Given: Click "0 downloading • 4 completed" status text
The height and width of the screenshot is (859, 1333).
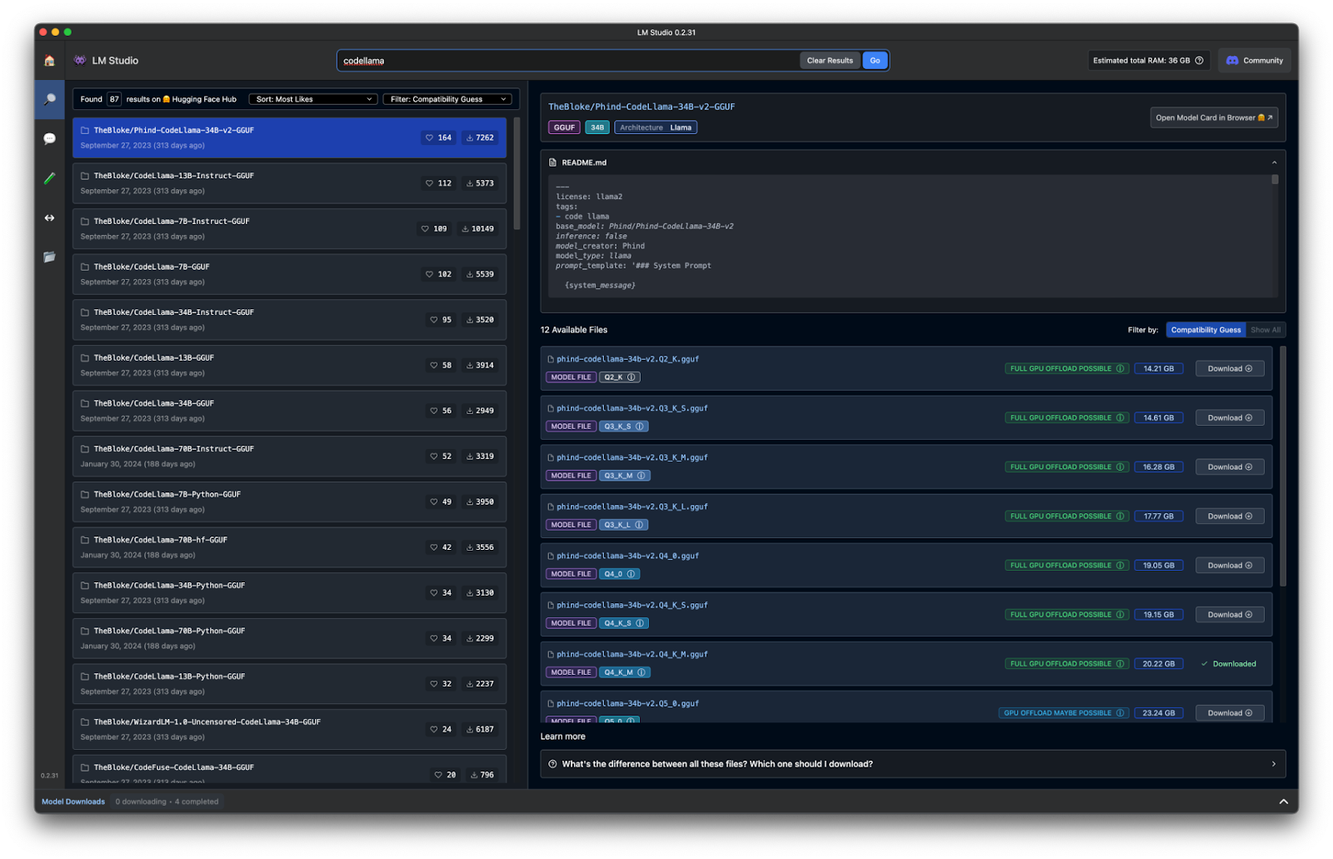Looking at the screenshot, I should 167,802.
